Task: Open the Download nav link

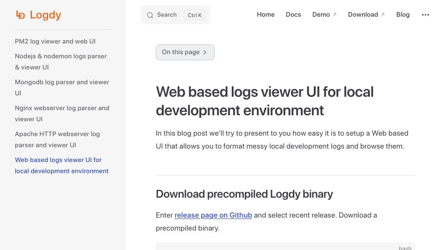Action: point(366,14)
